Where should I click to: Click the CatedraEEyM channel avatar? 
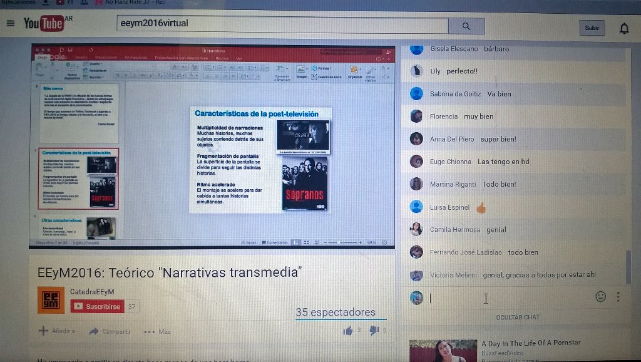click(51, 300)
